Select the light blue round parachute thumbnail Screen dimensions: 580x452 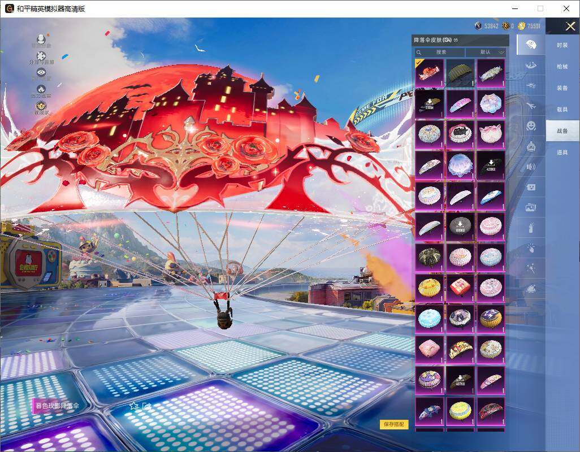[x=430, y=319]
